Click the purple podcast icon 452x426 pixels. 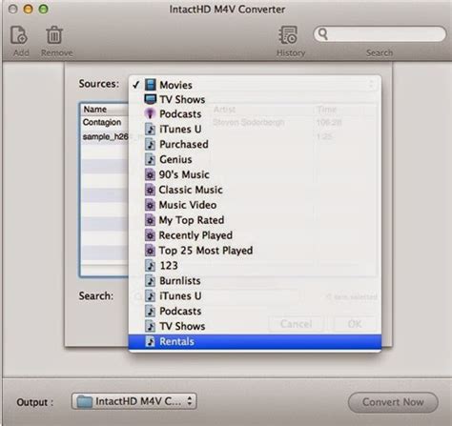[x=150, y=113]
